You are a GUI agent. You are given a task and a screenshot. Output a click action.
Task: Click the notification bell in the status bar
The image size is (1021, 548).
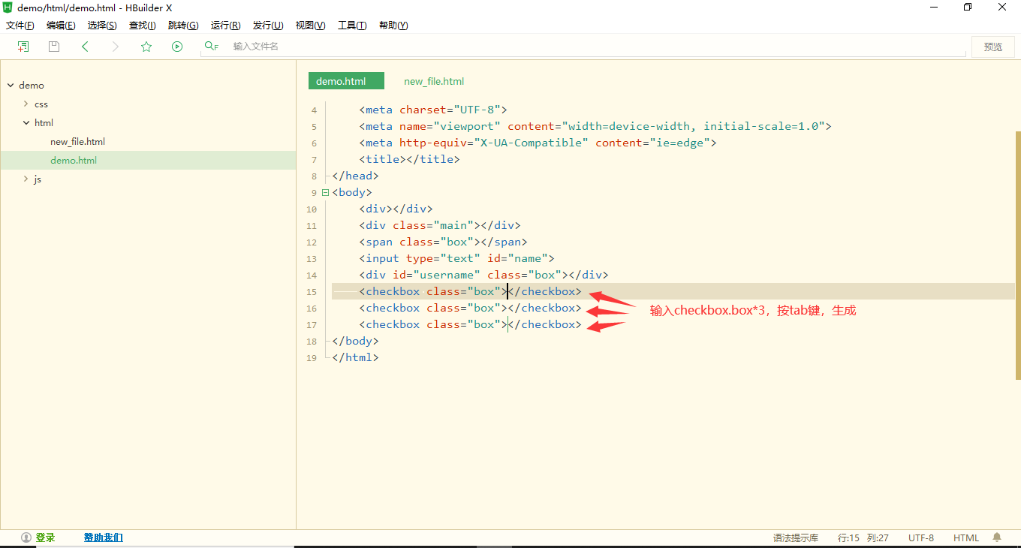tap(997, 537)
